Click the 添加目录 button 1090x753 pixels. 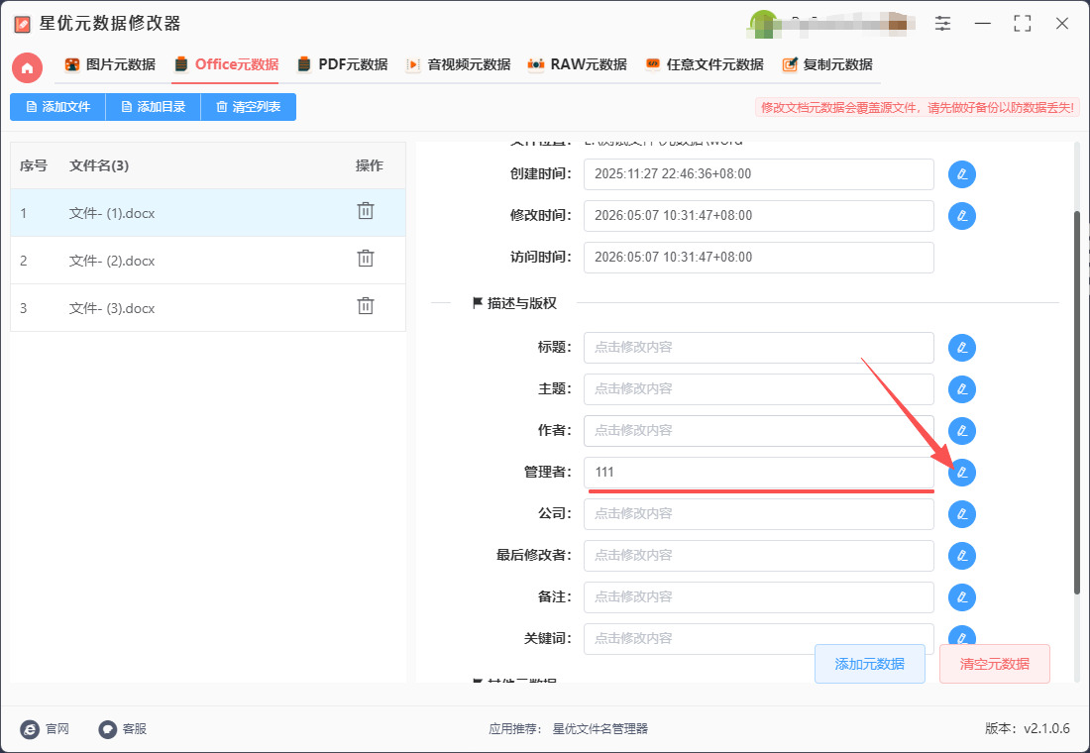coord(153,107)
